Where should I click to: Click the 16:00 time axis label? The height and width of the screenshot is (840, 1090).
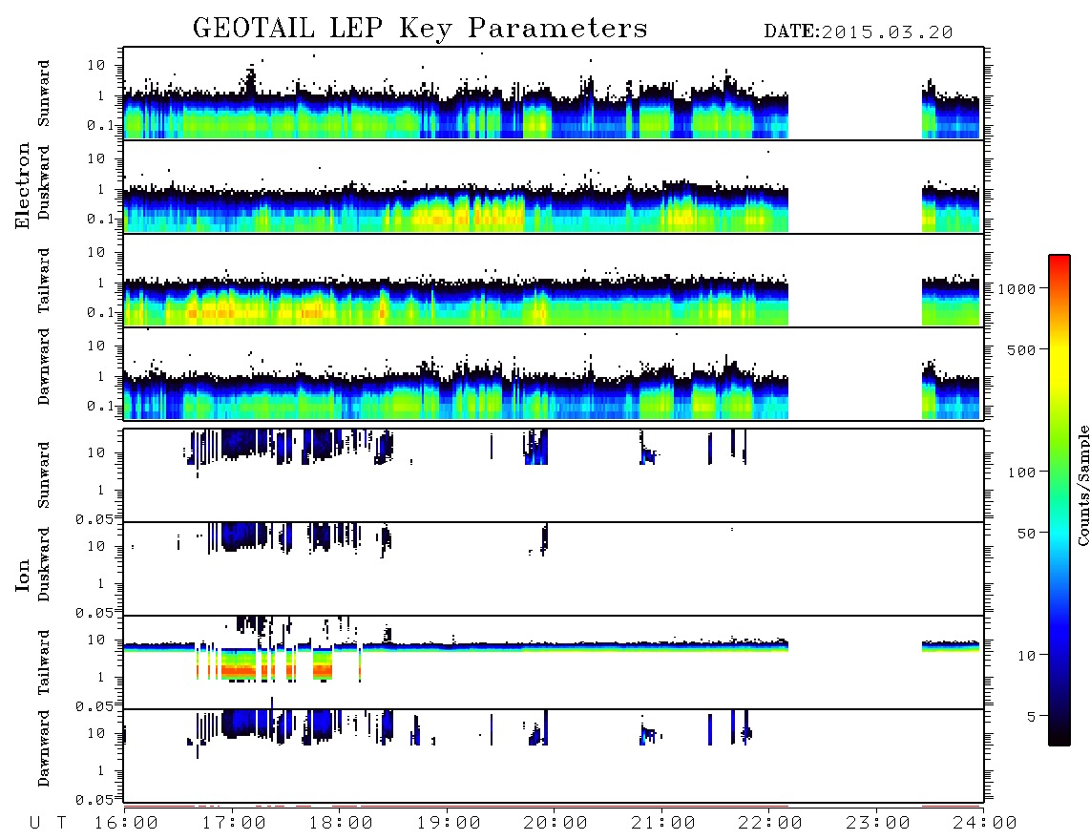point(126,823)
